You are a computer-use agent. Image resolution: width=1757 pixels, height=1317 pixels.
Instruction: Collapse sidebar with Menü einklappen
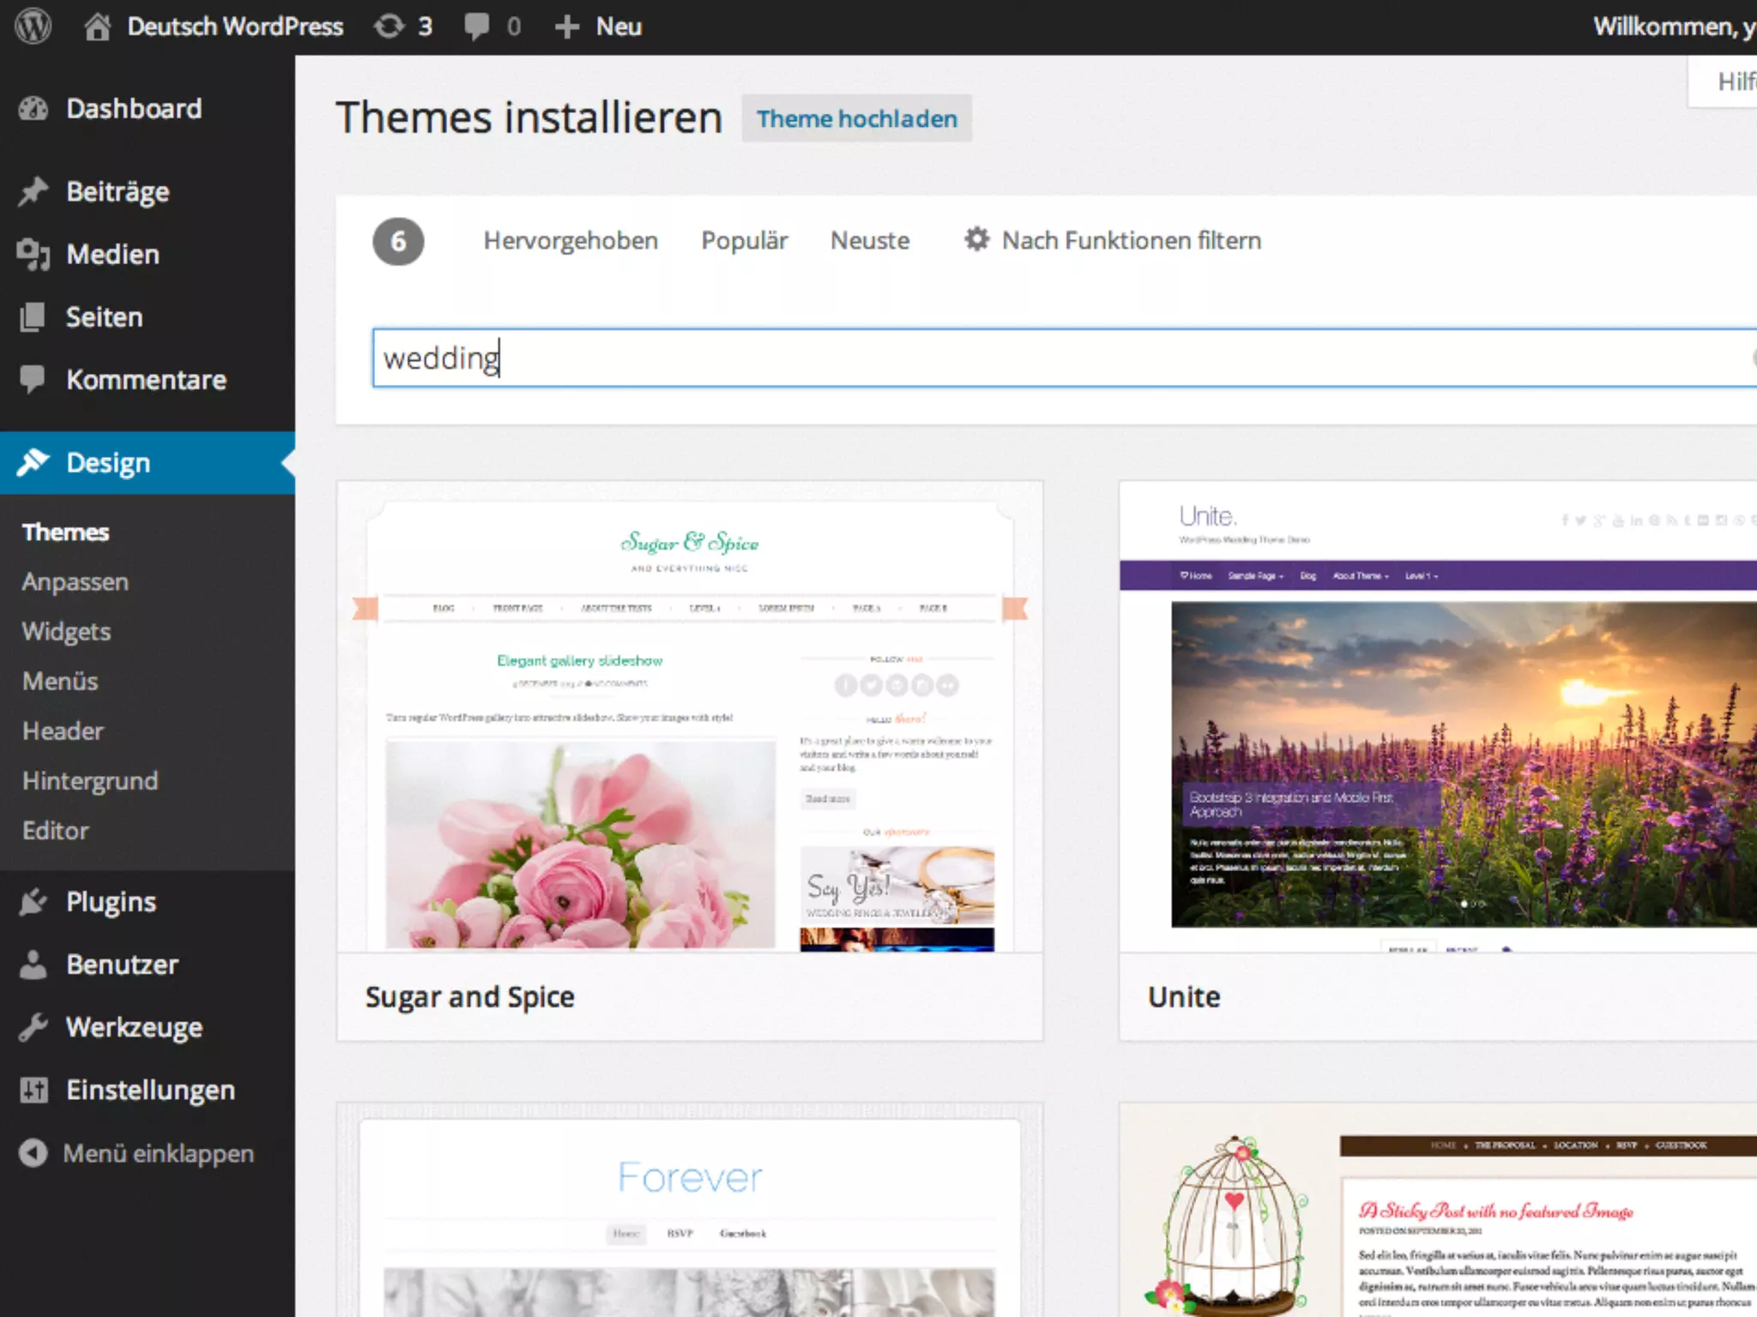tap(137, 1153)
